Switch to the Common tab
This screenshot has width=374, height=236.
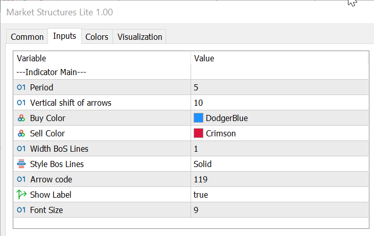click(27, 37)
